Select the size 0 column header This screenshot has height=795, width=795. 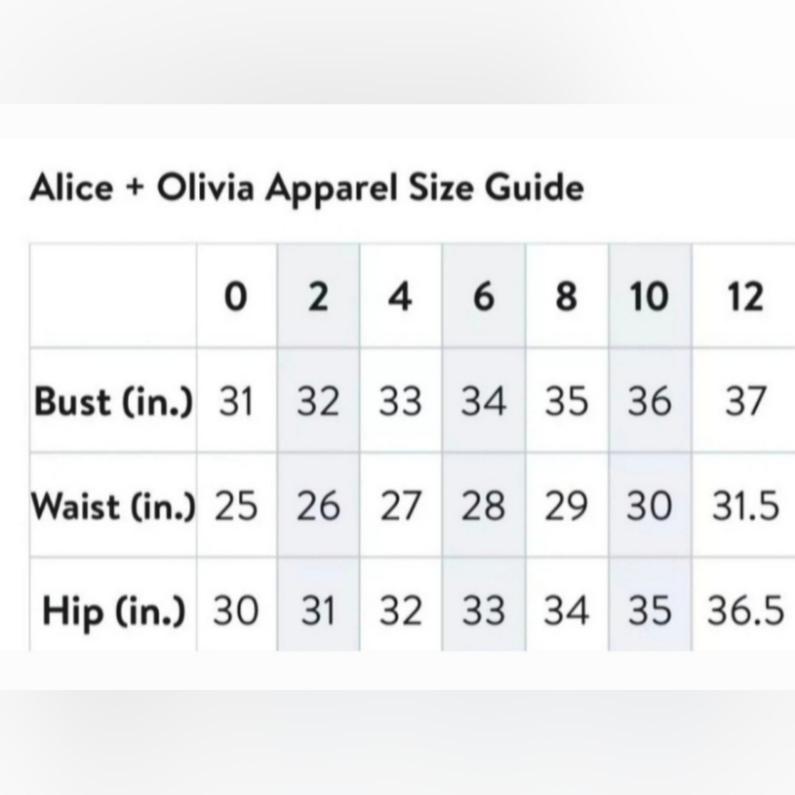(x=236, y=297)
